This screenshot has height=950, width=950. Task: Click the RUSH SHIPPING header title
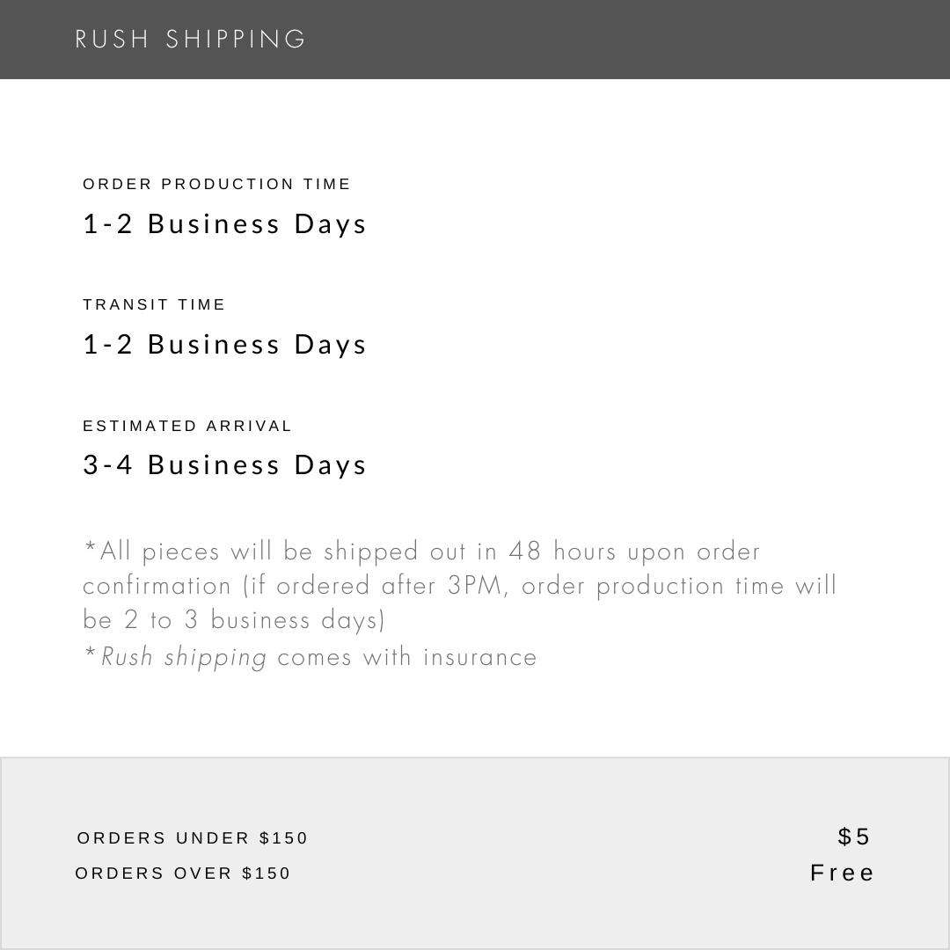click(x=190, y=40)
